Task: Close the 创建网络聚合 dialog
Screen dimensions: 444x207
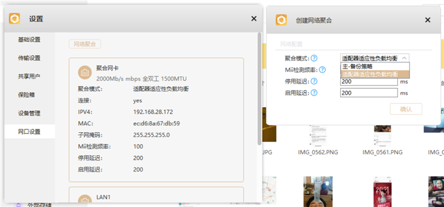Action: point(427,20)
